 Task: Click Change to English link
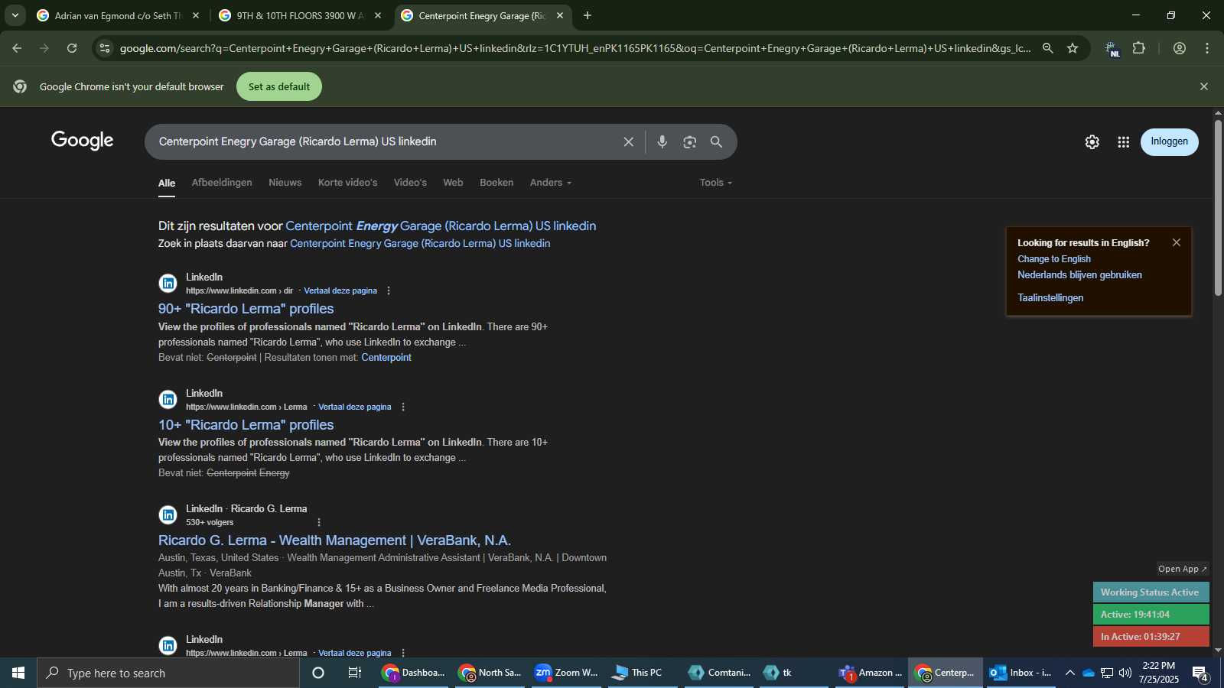point(1054,259)
